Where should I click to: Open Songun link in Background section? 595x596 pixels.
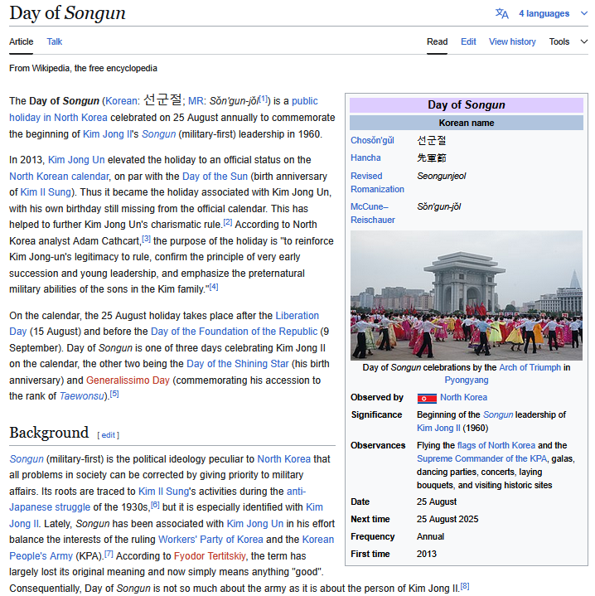(27, 459)
